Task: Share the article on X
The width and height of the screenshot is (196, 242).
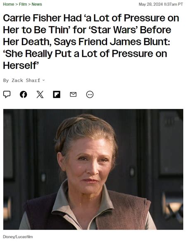Action: tap(40, 94)
